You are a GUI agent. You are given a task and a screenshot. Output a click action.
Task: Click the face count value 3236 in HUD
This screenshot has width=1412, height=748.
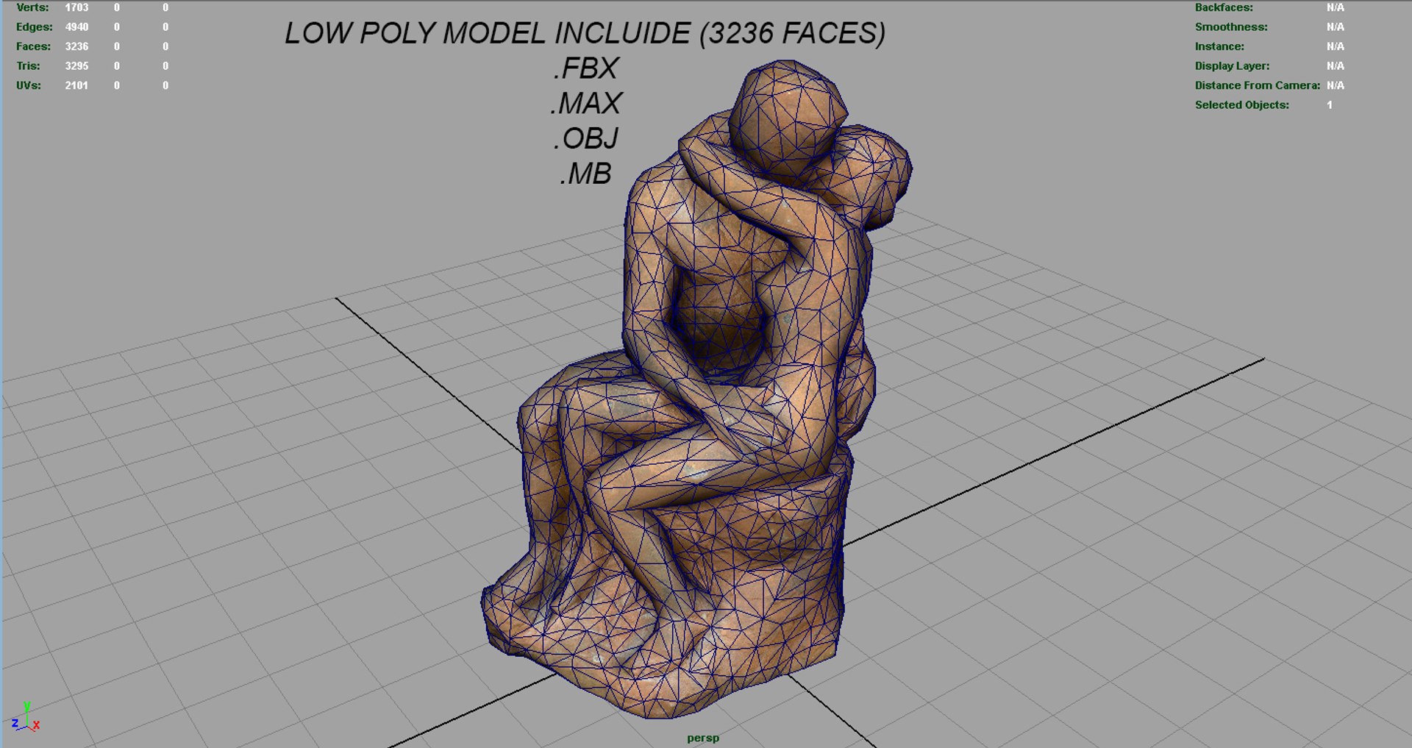76,46
